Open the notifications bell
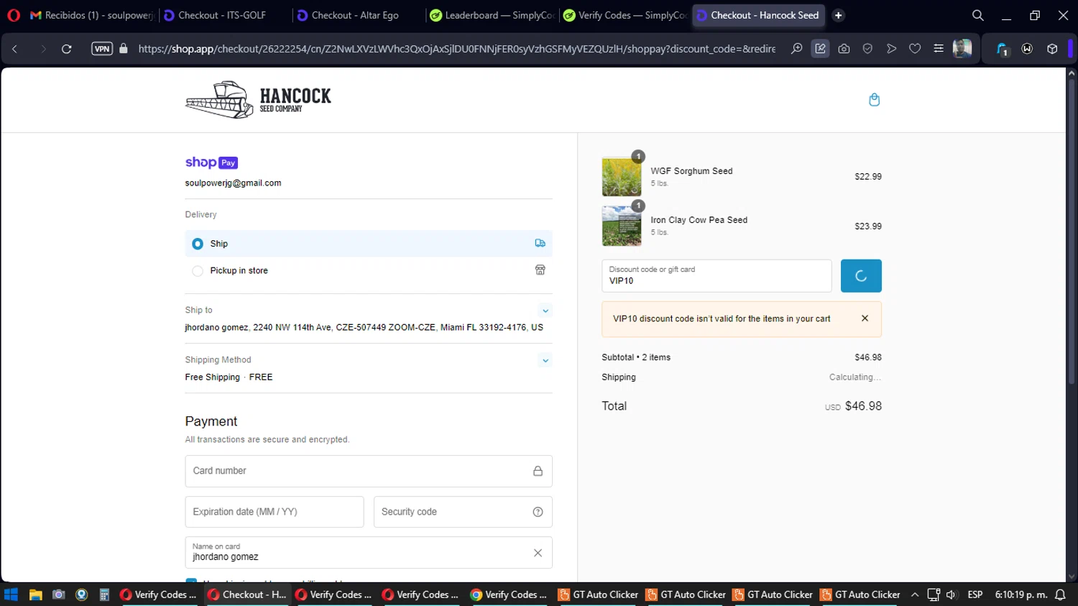 tap(1060, 595)
